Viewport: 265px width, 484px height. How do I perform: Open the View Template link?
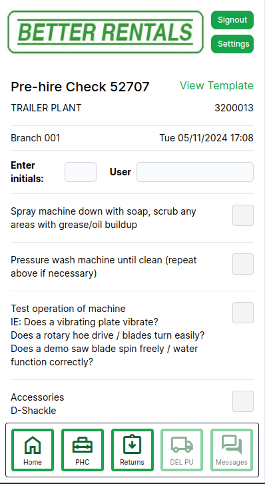tap(216, 85)
